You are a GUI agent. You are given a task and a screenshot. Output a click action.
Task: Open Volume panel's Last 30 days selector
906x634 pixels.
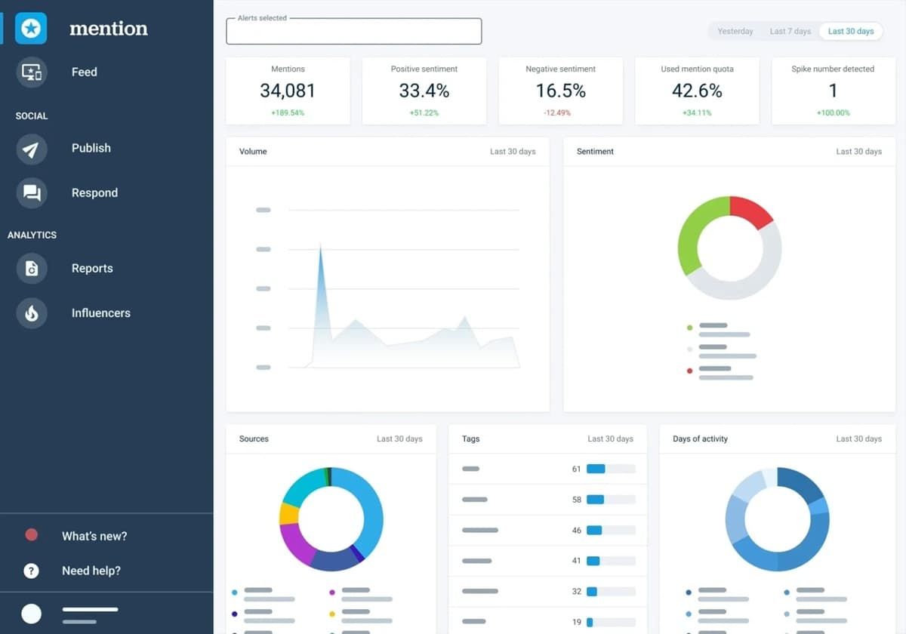512,152
